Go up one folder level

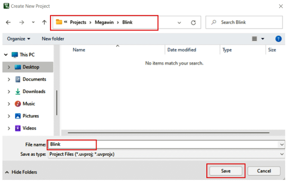(44, 23)
